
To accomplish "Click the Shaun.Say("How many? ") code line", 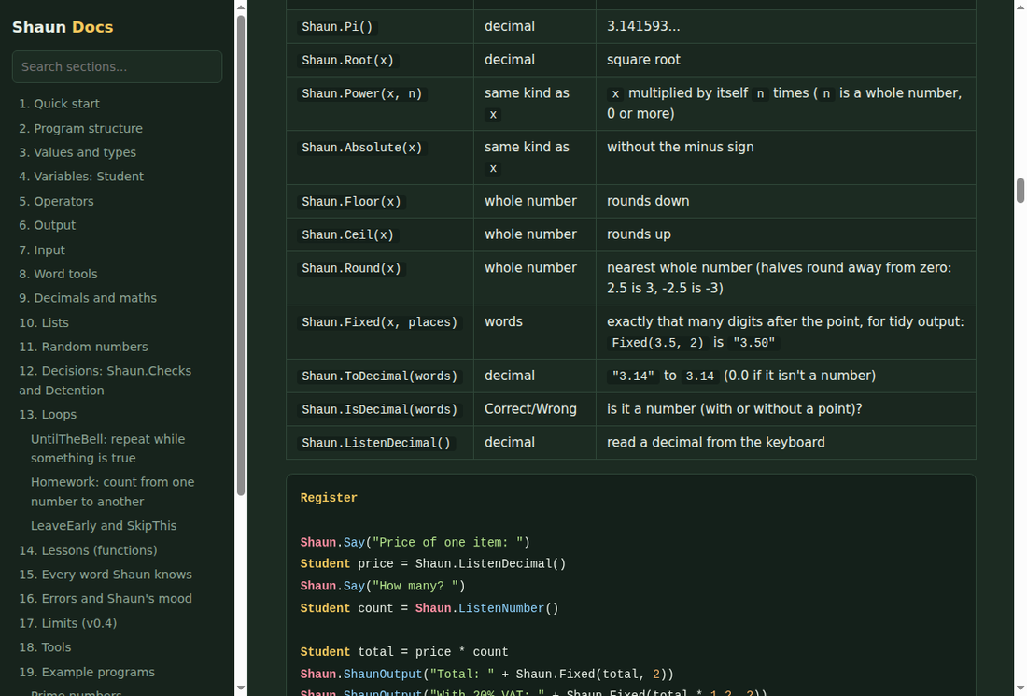I will pos(383,586).
